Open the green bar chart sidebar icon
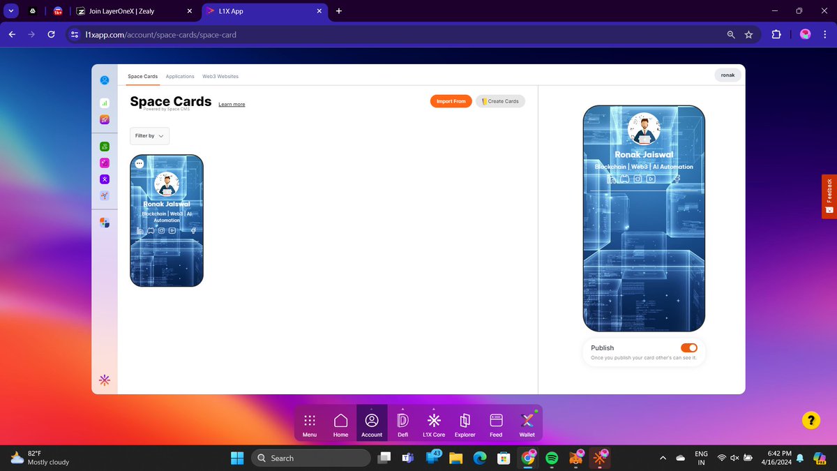This screenshot has height=471, width=837. tap(105, 103)
